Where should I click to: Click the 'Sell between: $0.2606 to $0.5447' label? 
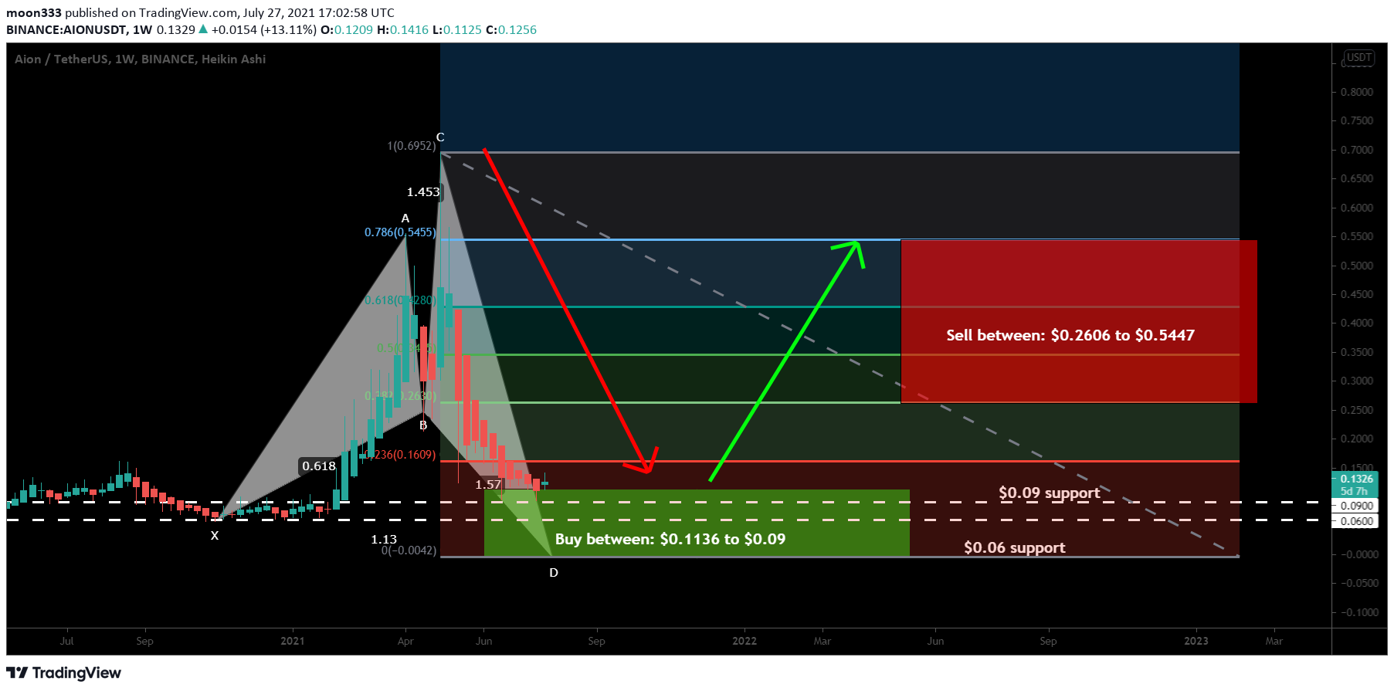pos(1070,335)
